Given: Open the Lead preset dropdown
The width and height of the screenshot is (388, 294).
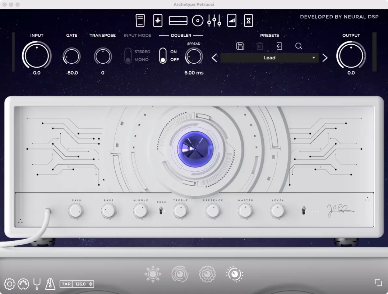Looking at the screenshot, I should pos(269,58).
